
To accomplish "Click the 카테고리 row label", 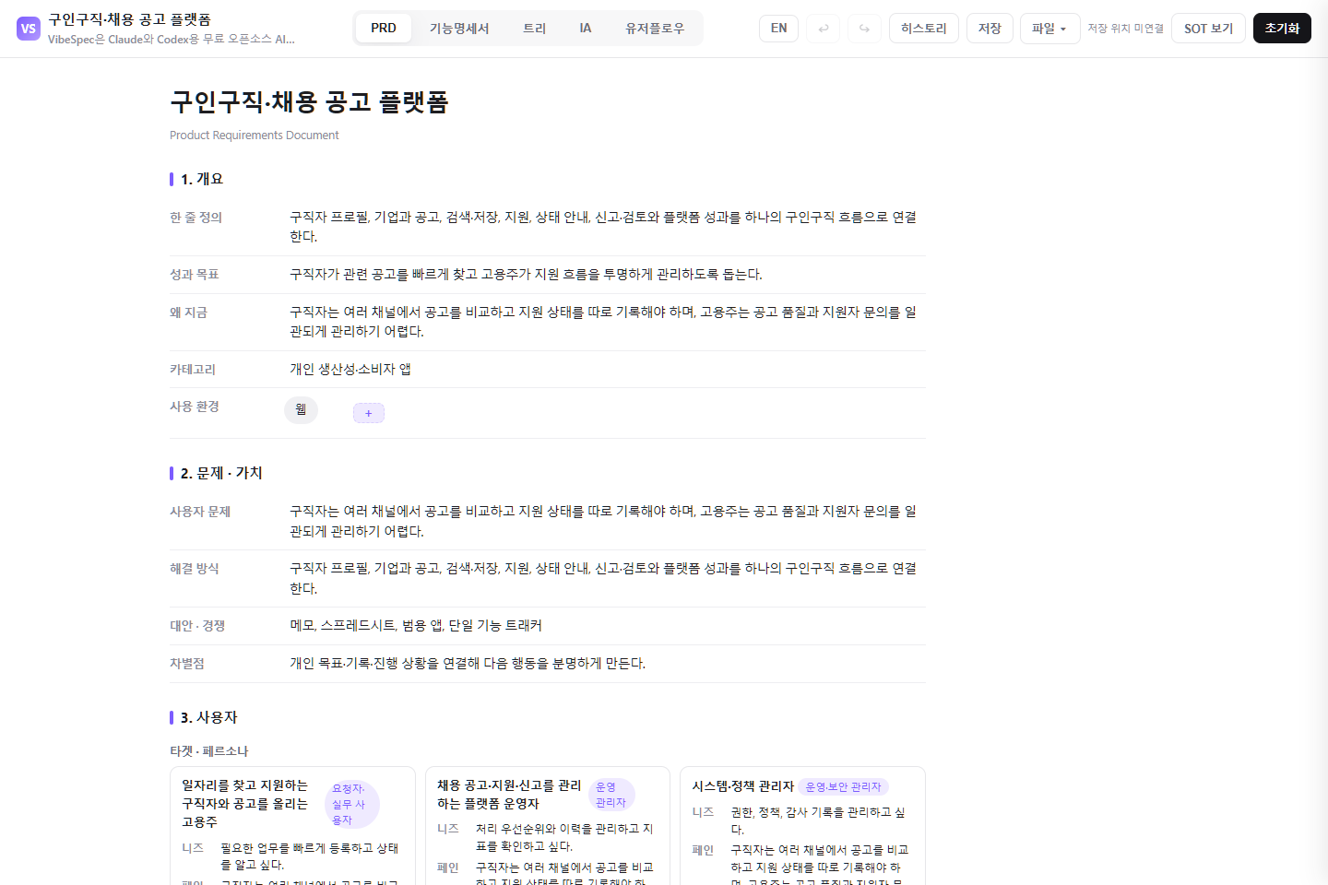I will 193,370.
